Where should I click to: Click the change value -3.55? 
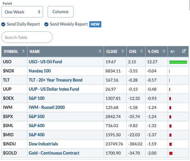[x=133, y=71]
